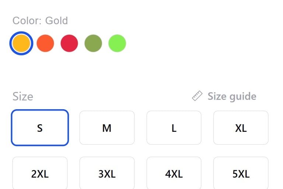The height and width of the screenshot is (189, 283).
Task: Click the 'Size' section heading
Action: (x=23, y=96)
